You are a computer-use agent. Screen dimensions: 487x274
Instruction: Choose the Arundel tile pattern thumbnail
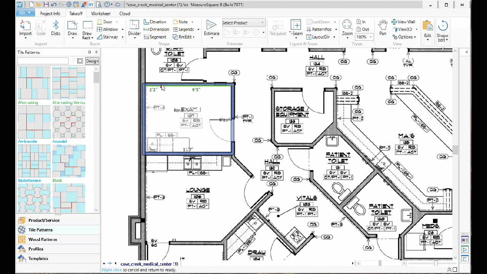point(69,122)
